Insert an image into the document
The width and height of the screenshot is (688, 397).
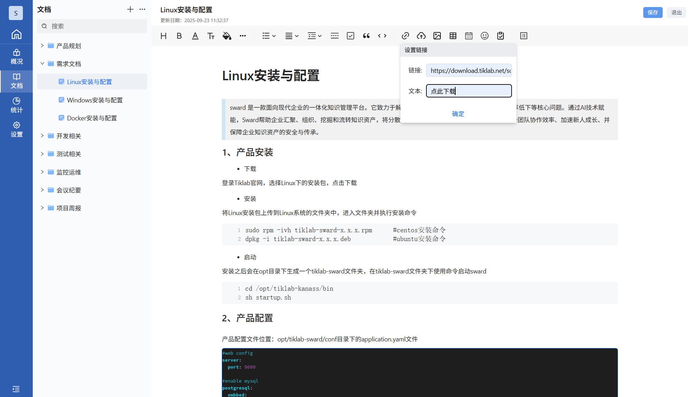(437, 36)
